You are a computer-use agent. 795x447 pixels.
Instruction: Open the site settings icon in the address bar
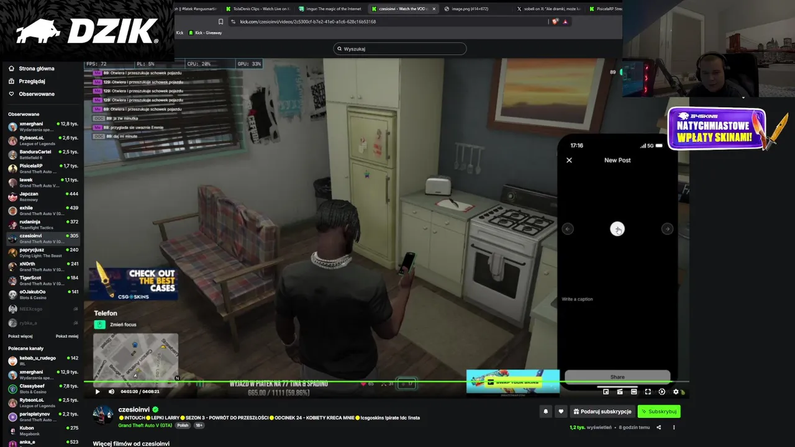233,22
